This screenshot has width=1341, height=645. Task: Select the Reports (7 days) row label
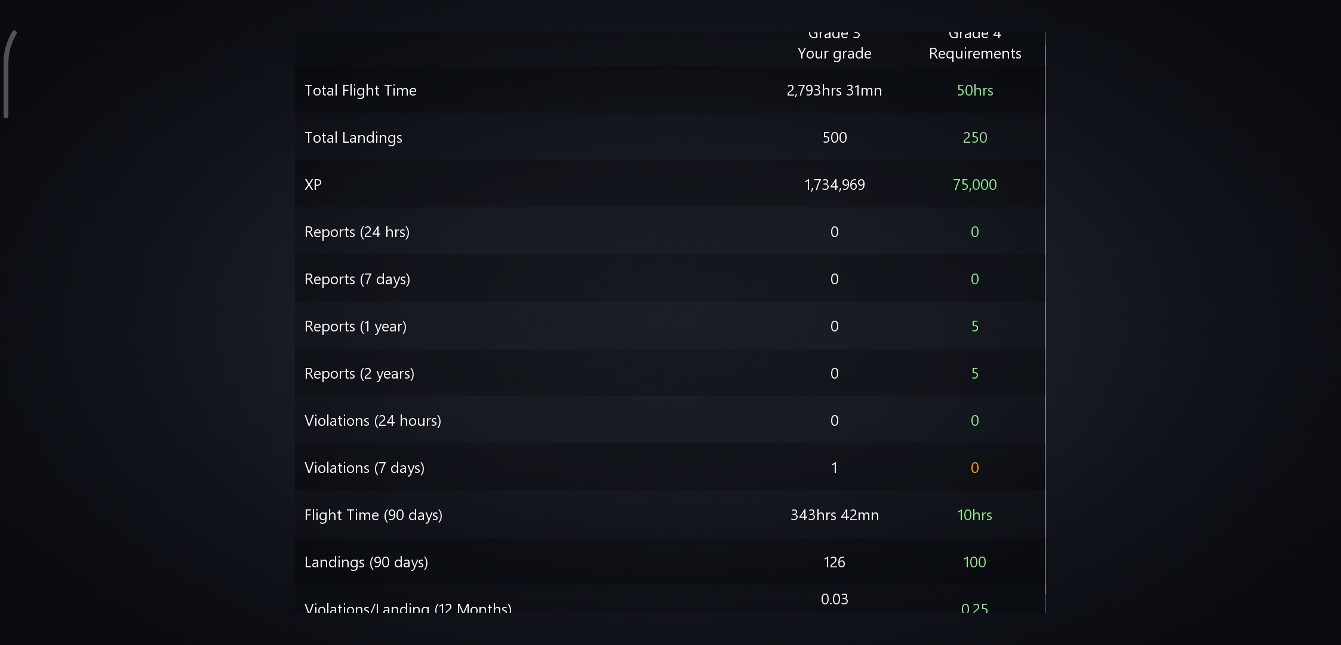(357, 279)
